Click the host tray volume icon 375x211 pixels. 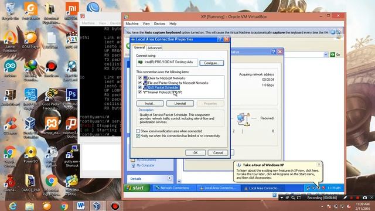pos(349,206)
